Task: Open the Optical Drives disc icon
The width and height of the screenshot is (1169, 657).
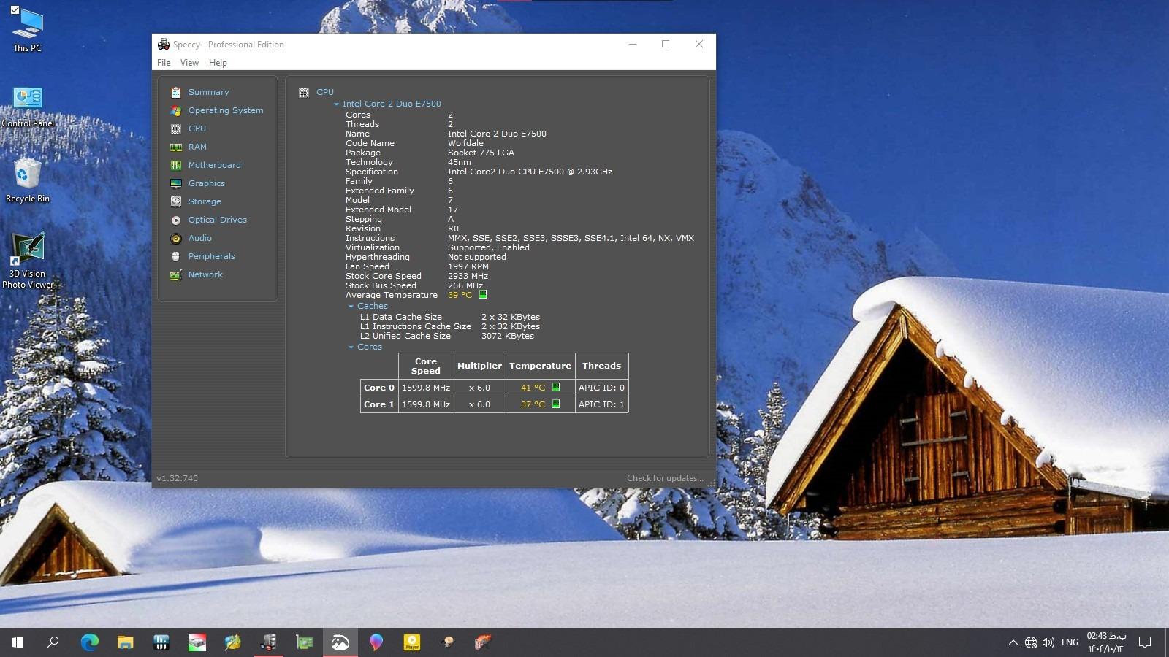Action: (176, 220)
